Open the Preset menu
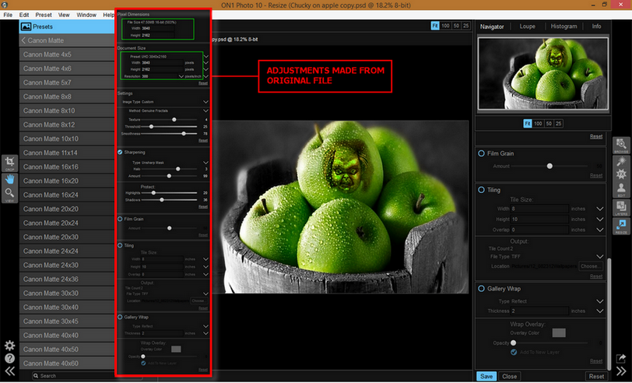This screenshot has width=632, height=383. 44,15
